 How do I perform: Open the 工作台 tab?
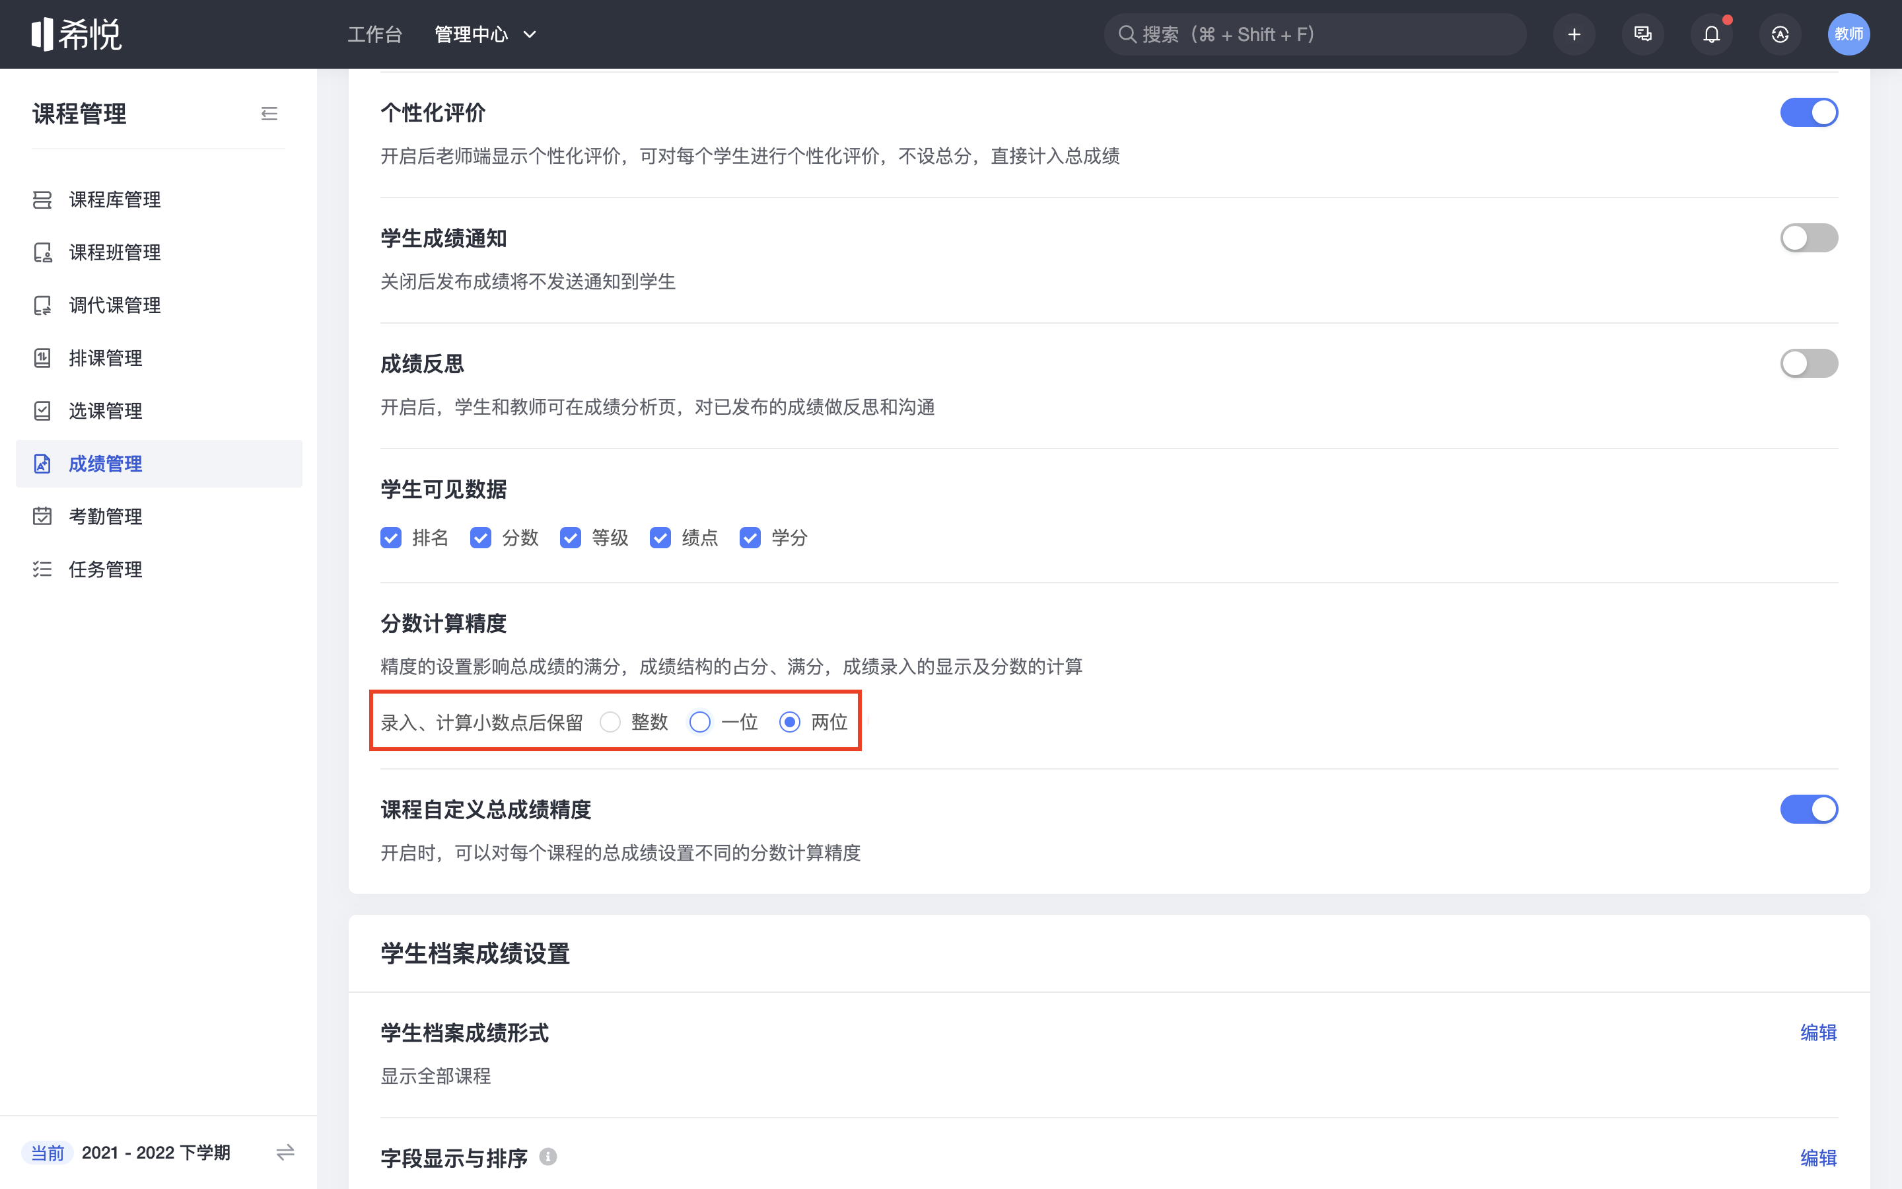(375, 34)
